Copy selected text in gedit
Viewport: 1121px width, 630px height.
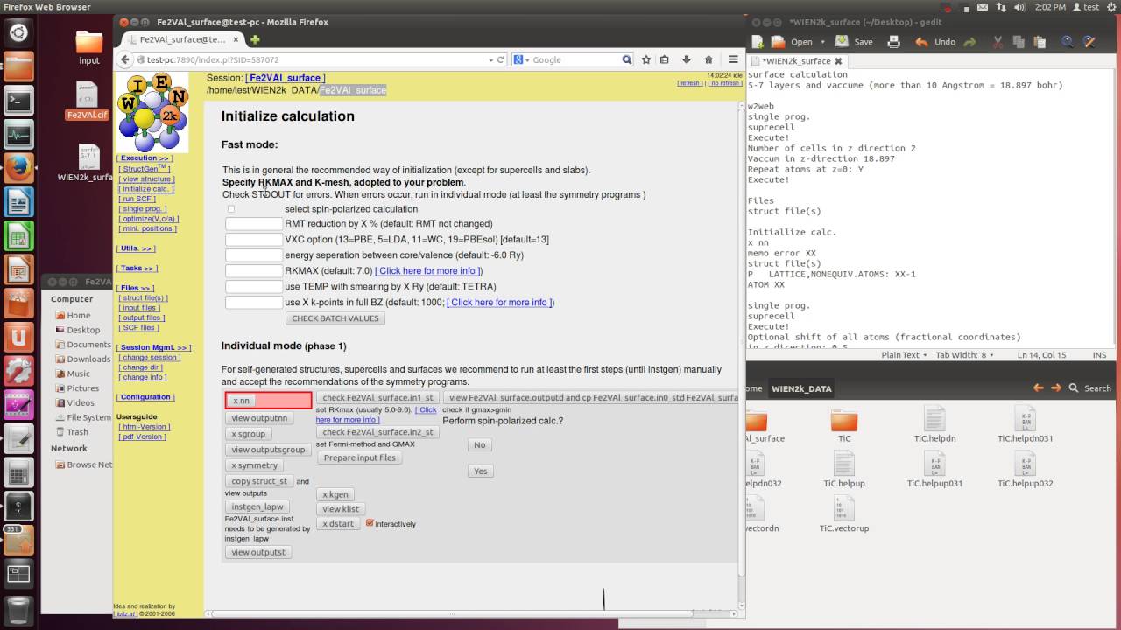tap(1019, 41)
